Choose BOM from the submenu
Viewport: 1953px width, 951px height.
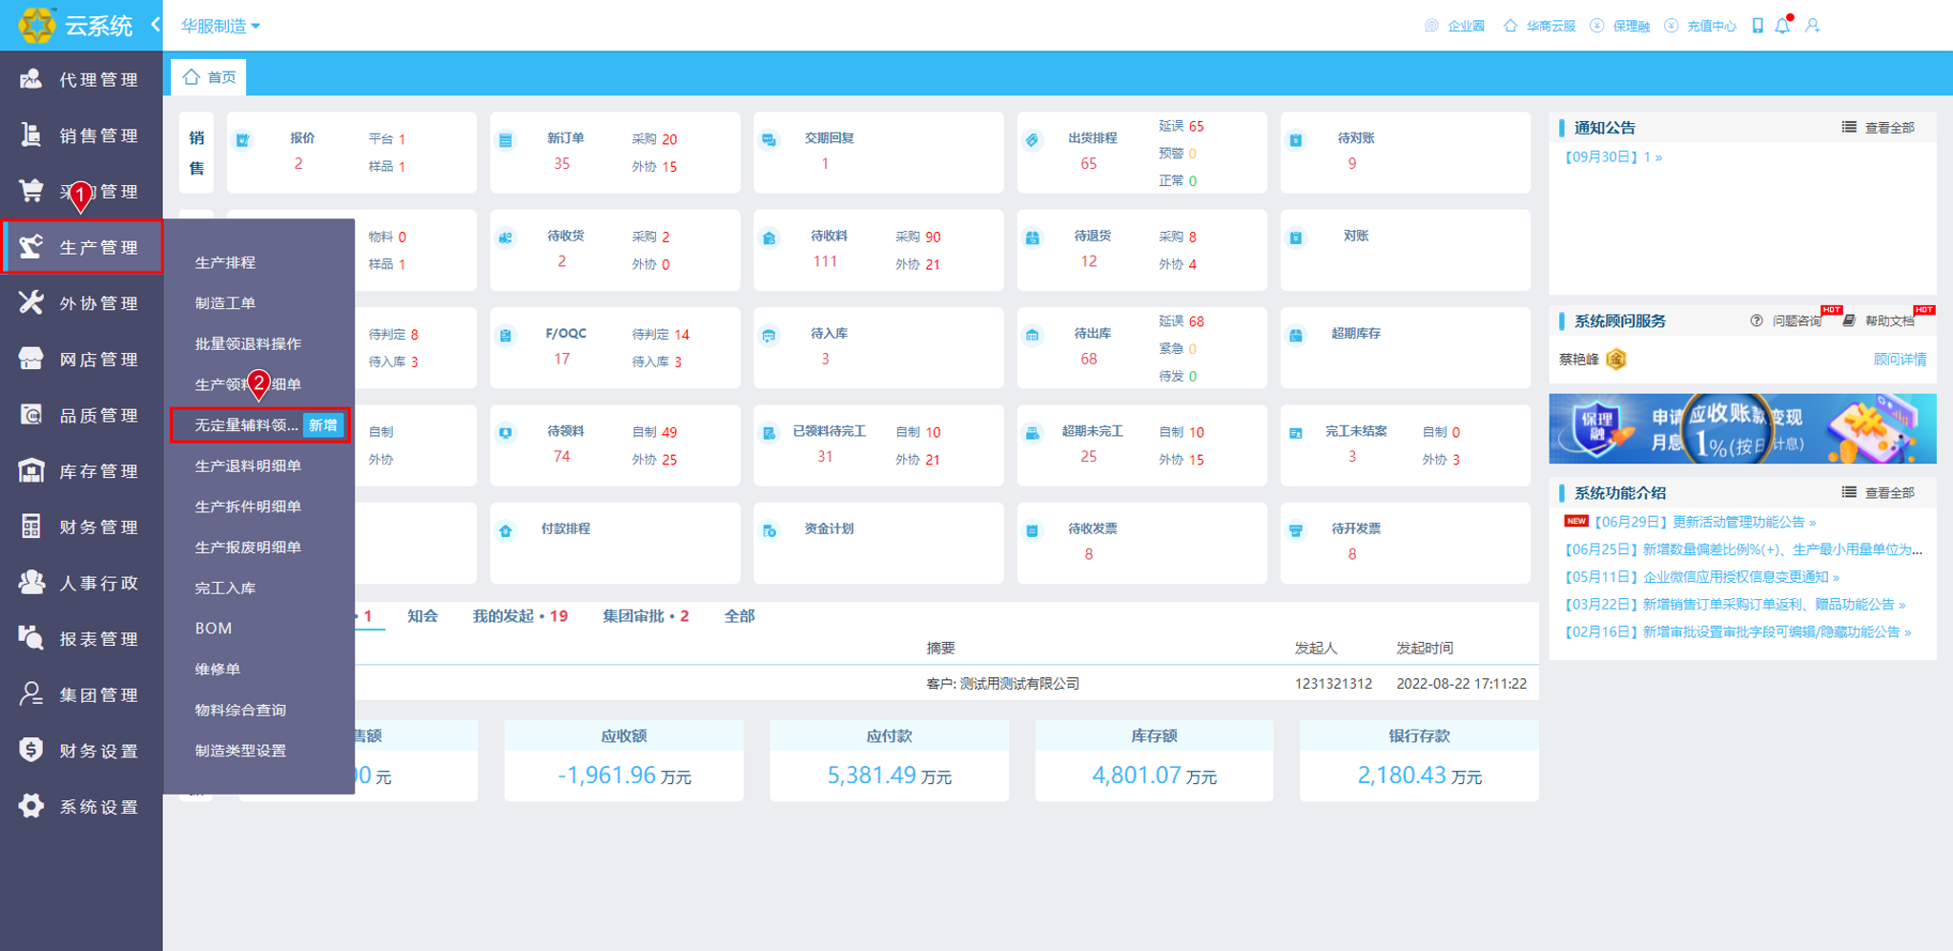point(214,629)
